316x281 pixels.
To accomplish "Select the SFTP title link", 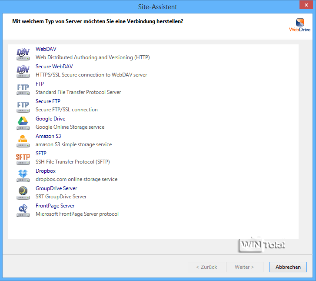I will click(x=41, y=153).
